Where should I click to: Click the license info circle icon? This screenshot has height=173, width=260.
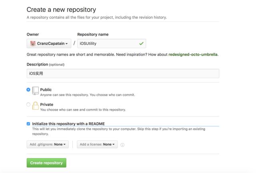tap(122, 145)
